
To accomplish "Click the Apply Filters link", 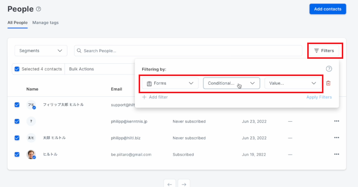I will click(x=319, y=97).
